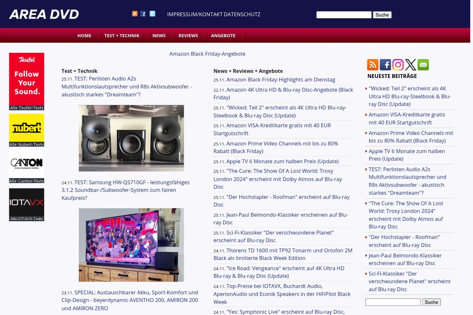Open the small RSS feed icon in header
This screenshot has height=315, width=473.
point(135,14)
